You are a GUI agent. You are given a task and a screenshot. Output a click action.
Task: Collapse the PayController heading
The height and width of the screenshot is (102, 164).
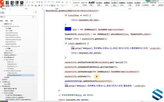tap(4, 60)
